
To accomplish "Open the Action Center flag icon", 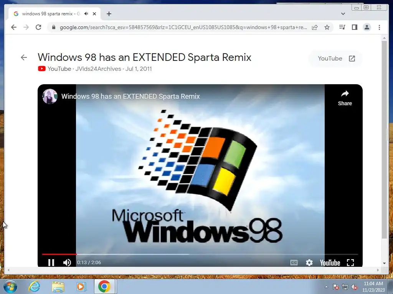I will pos(336,287).
